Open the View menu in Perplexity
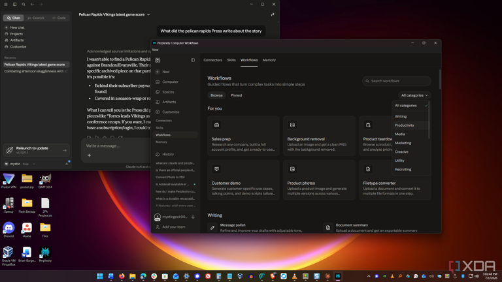Viewport: 502px width, 282px height. pyautogui.click(x=156, y=50)
